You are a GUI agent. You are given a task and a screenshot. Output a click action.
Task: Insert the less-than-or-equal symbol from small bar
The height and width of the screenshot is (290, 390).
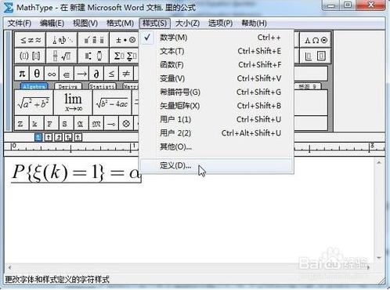pos(111,74)
